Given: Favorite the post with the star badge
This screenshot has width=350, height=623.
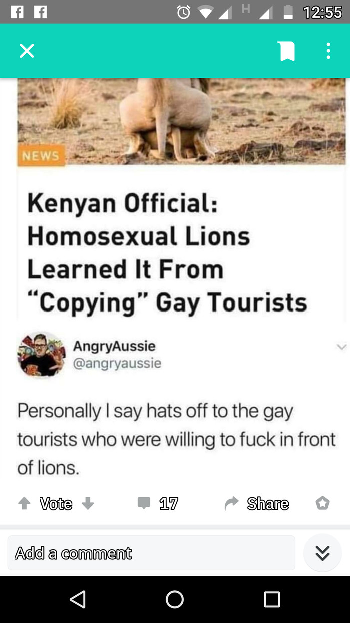Looking at the screenshot, I should click(x=323, y=503).
